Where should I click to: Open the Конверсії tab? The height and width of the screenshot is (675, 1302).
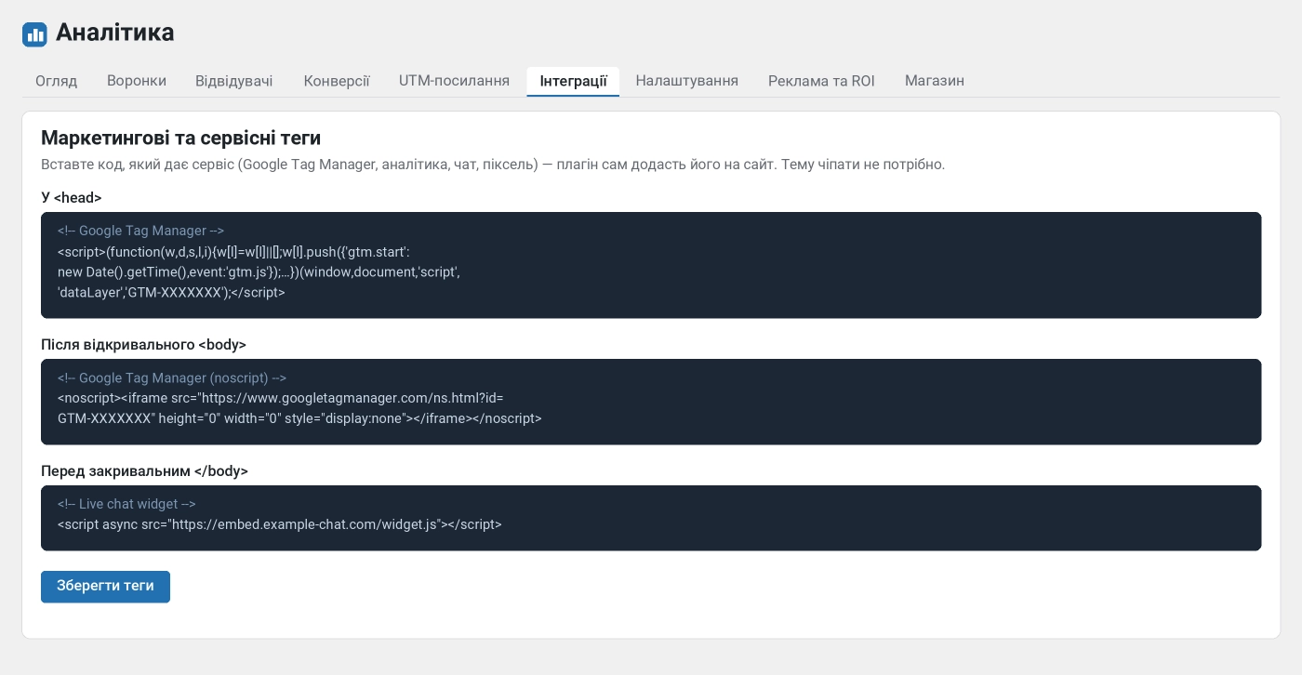coord(337,81)
